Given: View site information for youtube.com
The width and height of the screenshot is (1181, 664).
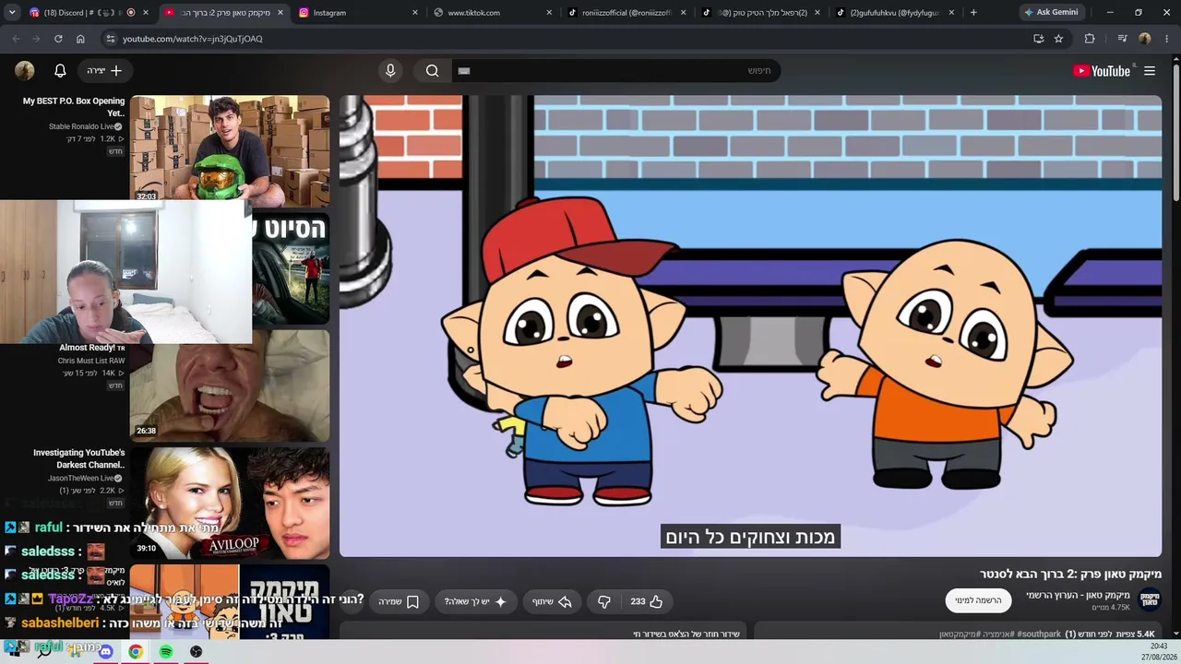Looking at the screenshot, I should [x=111, y=39].
